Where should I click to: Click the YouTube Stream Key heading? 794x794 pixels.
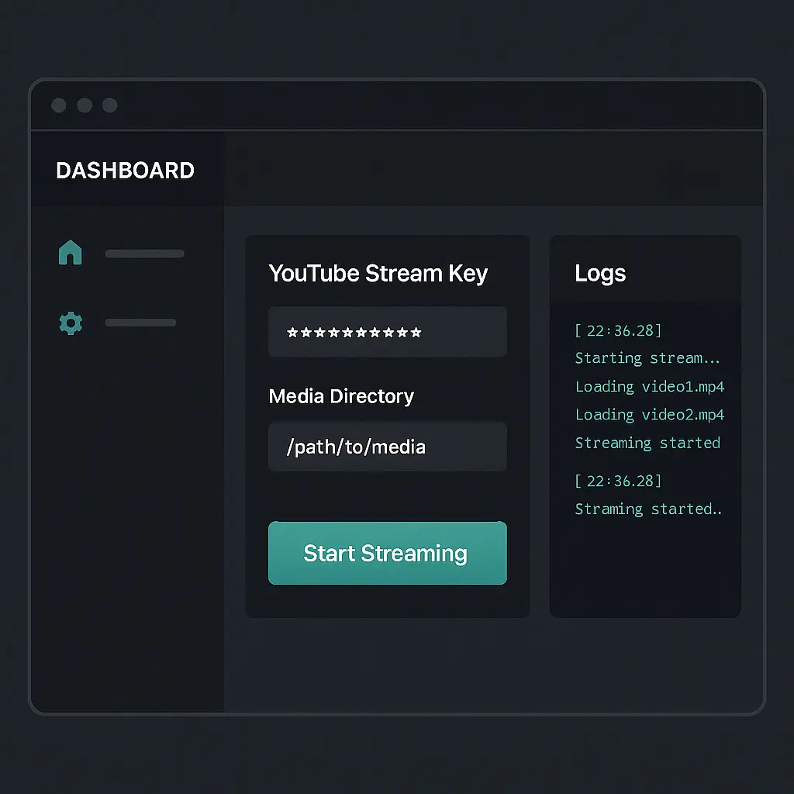click(378, 274)
